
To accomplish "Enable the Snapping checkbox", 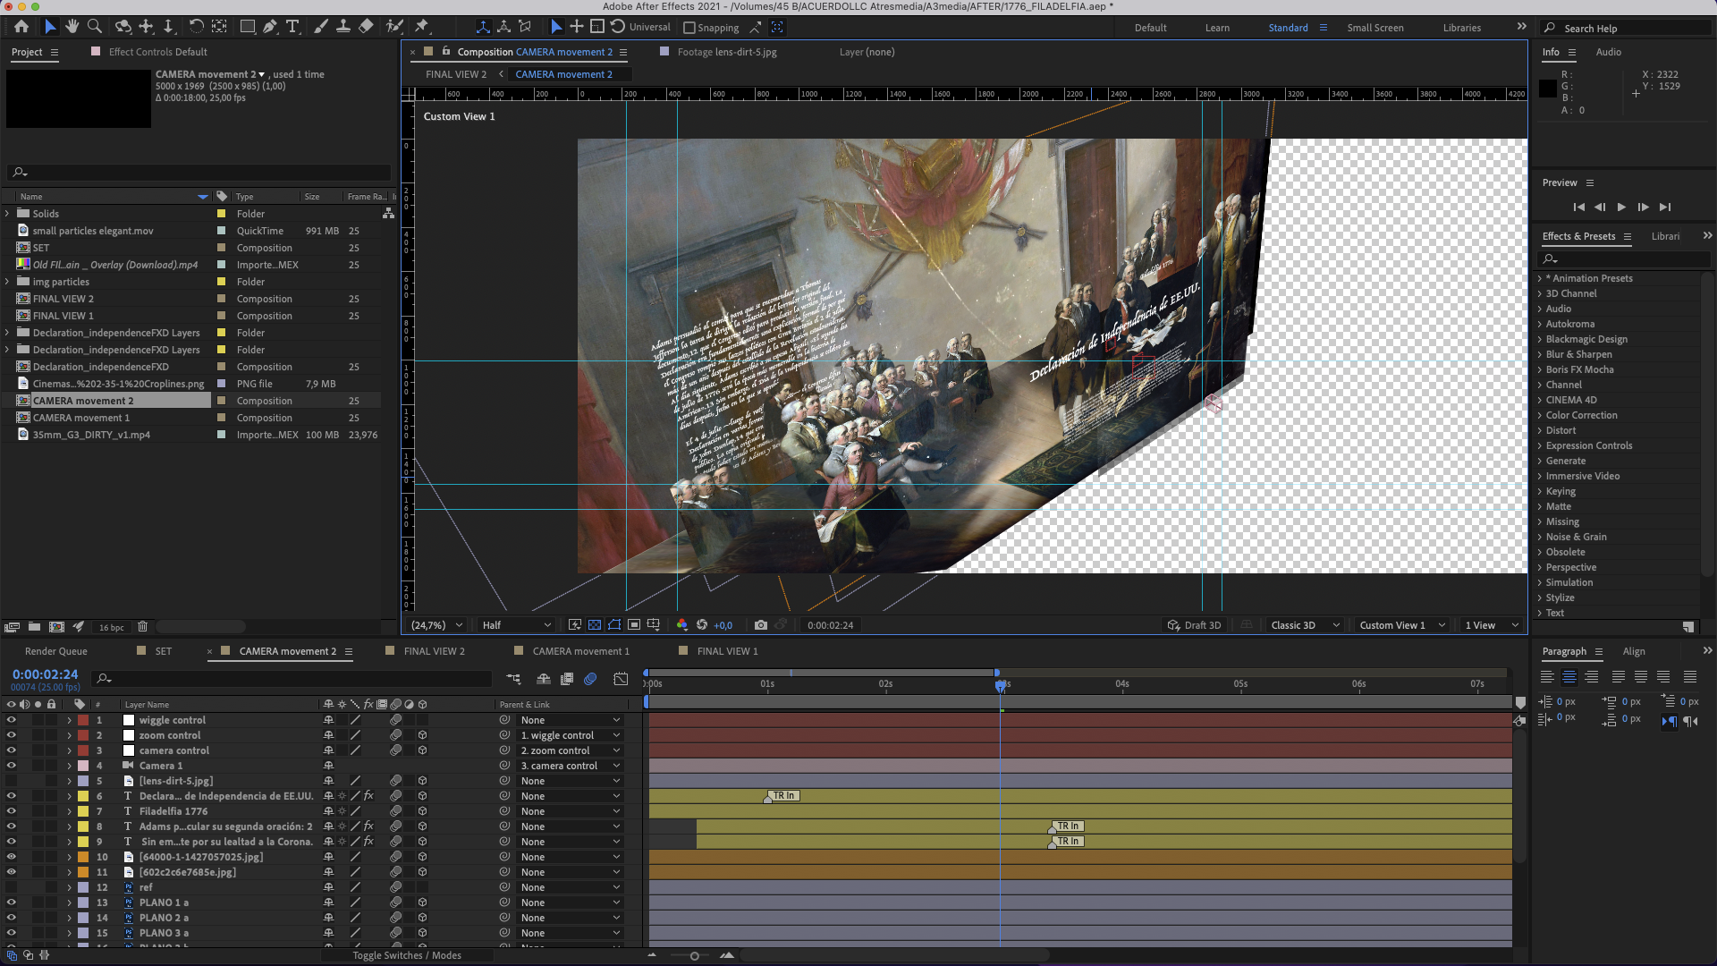I will 689,28.
